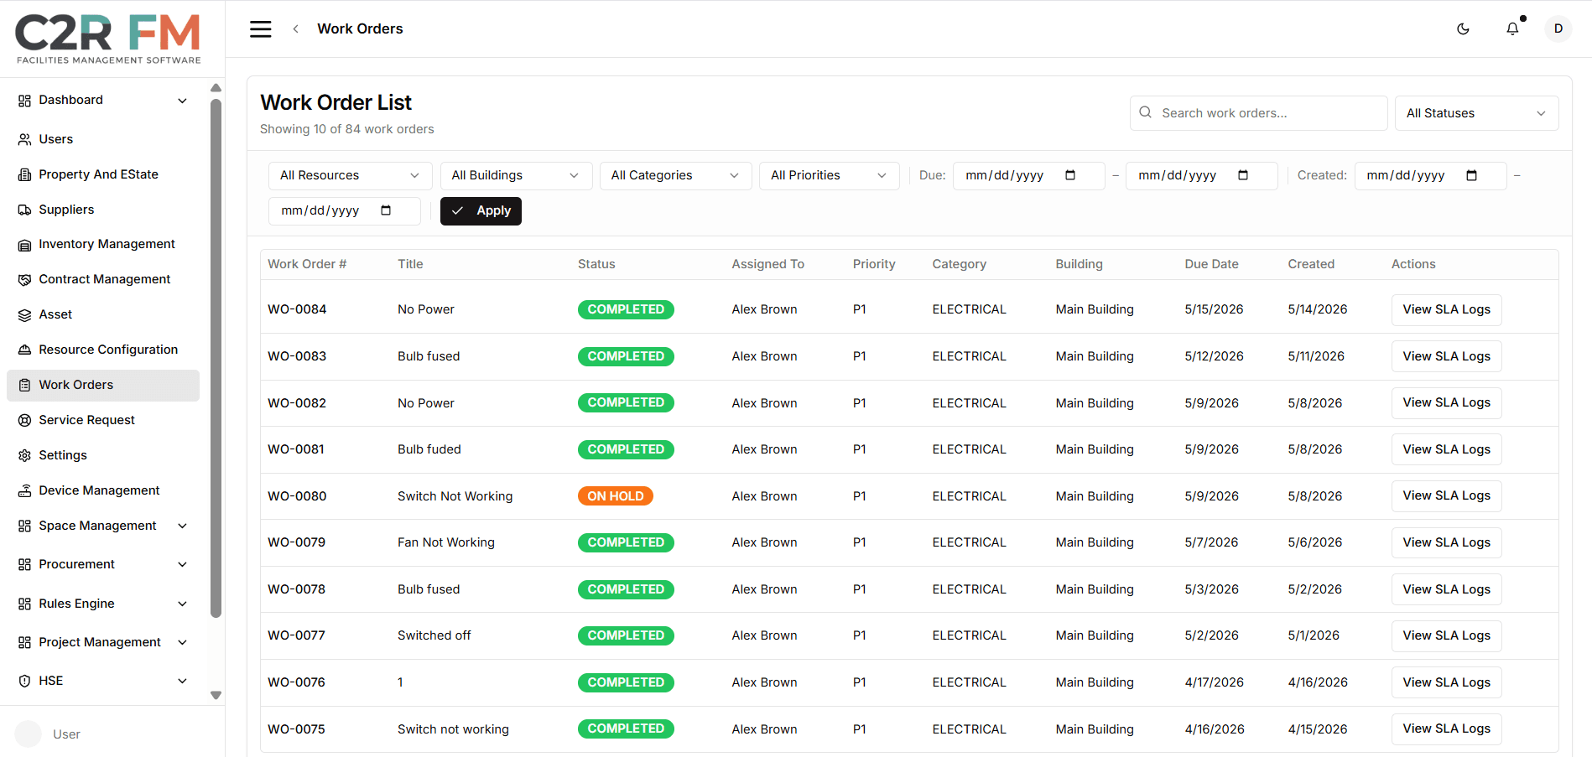Image resolution: width=1592 pixels, height=757 pixels.
Task: Expand the Project Management chevron
Action: [x=182, y=642]
